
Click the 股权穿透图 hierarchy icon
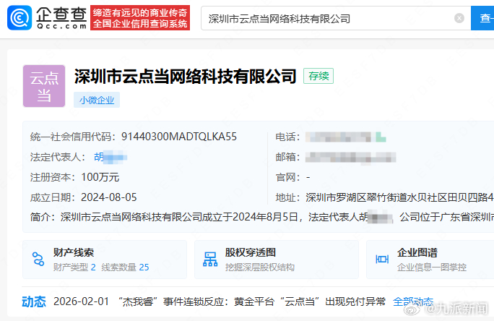(210, 260)
